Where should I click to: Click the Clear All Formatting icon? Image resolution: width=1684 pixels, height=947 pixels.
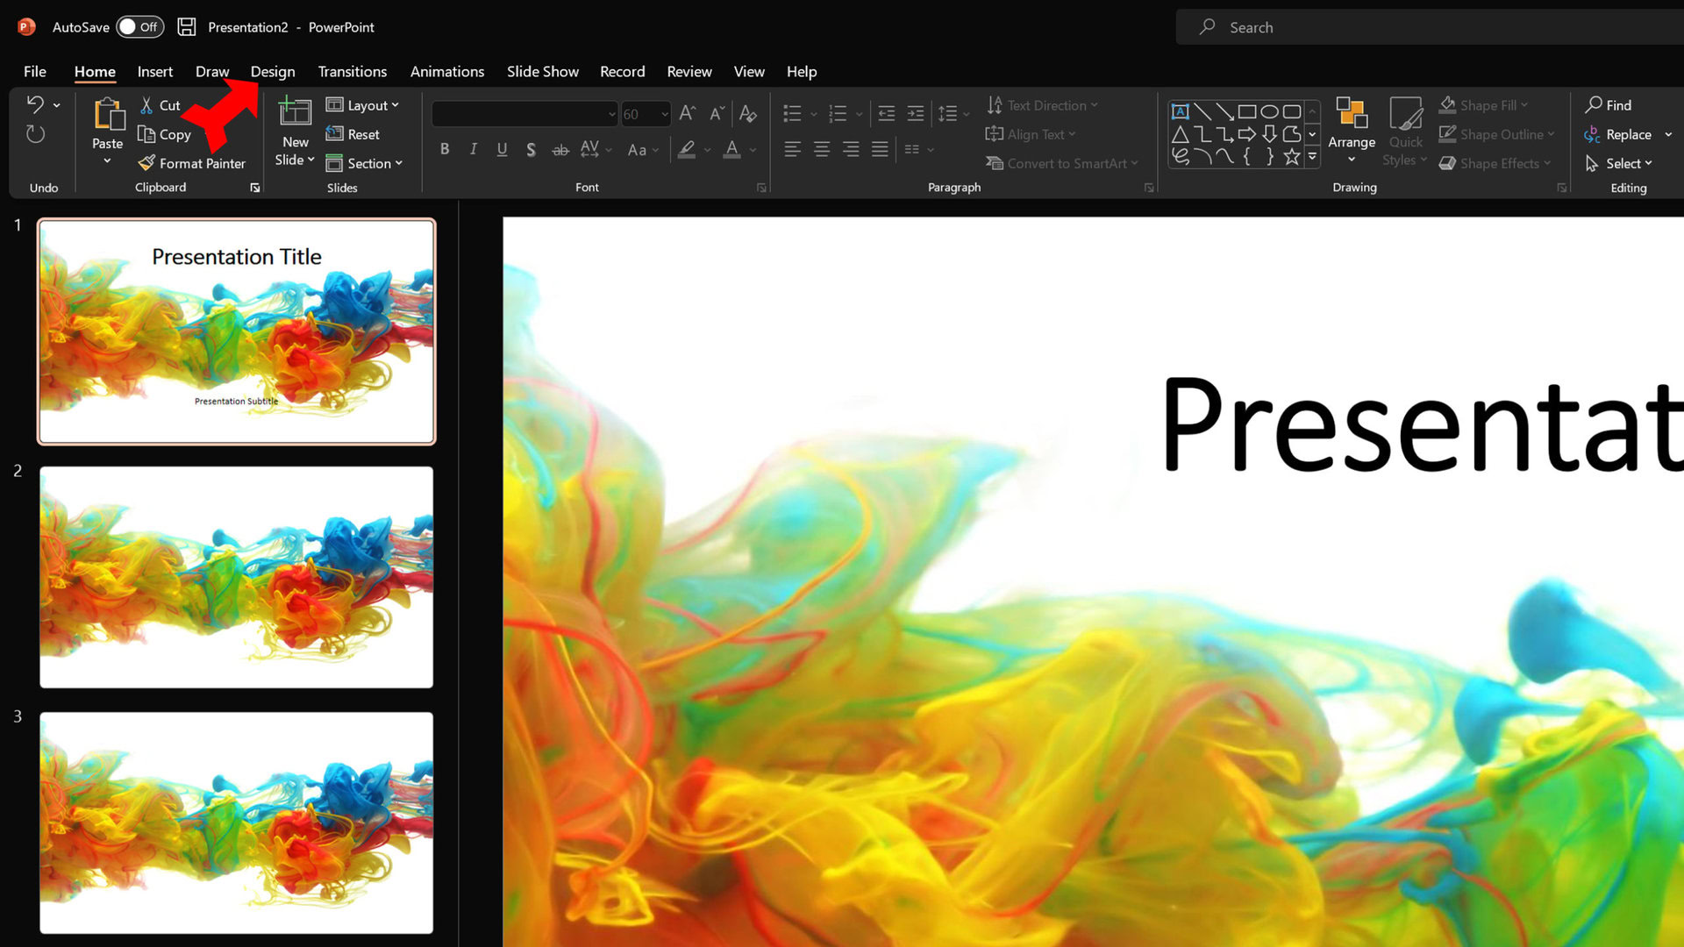click(747, 114)
